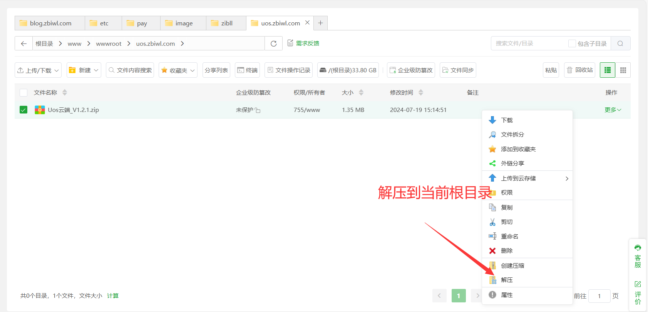The width and height of the screenshot is (648, 312).
Task: Add a new folder tab
Action: coord(320,23)
